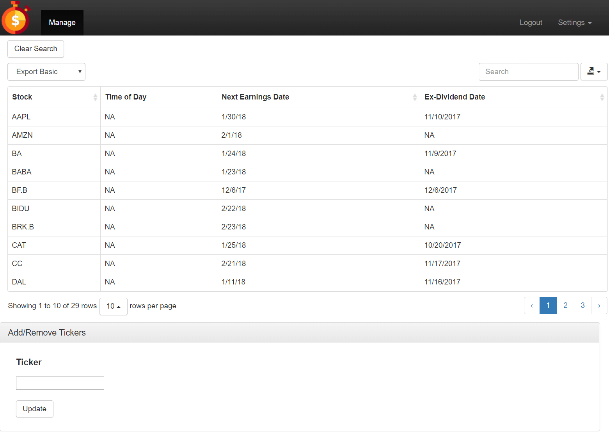The height and width of the screenshot is (437, 609).
Task: Go to next page arrow
Action: tap(599, 306)
